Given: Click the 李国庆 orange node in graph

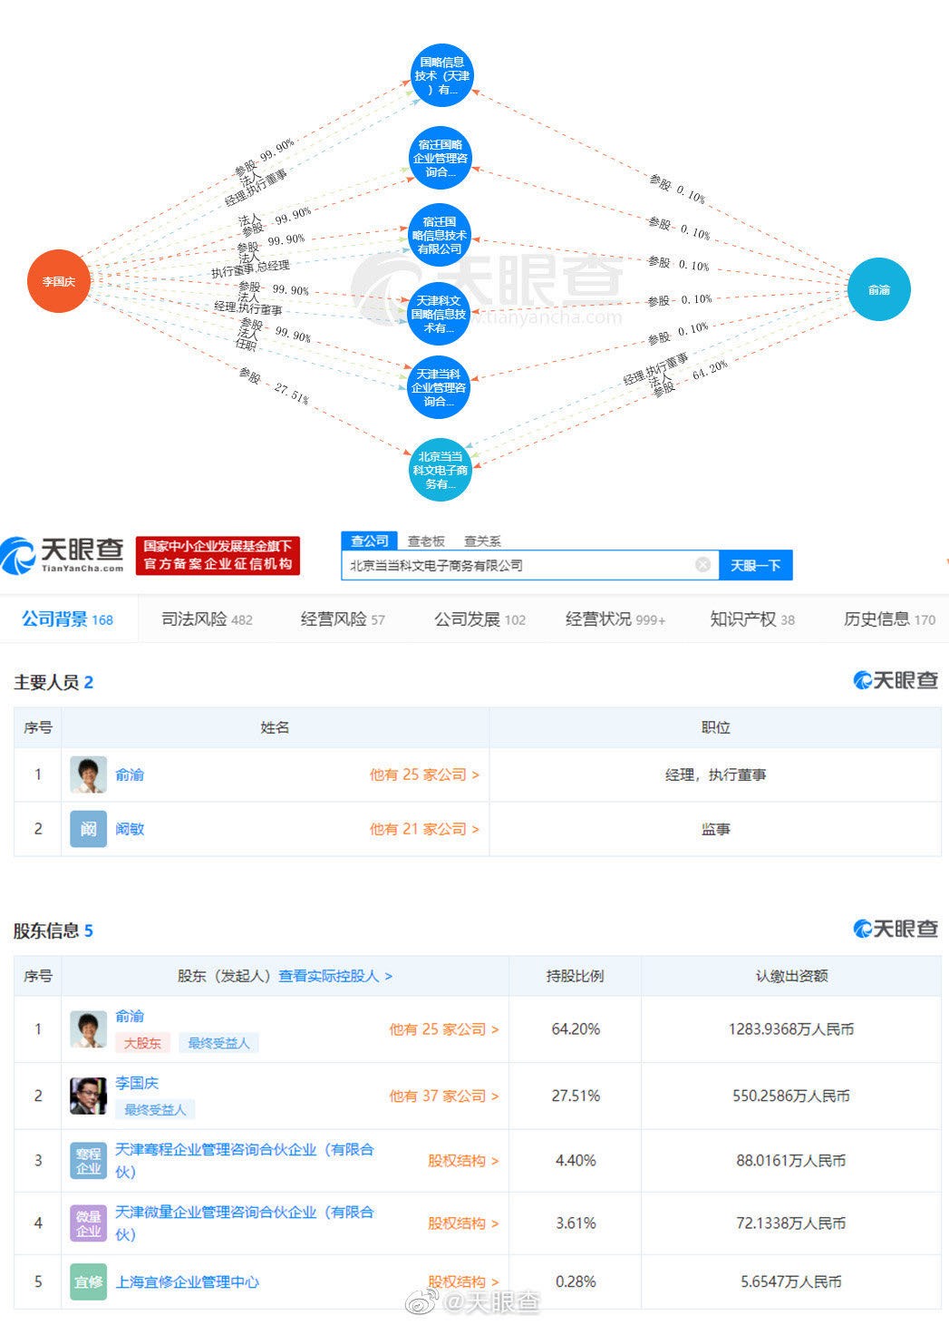Looking at the screenshot, I should coord(59,281).
